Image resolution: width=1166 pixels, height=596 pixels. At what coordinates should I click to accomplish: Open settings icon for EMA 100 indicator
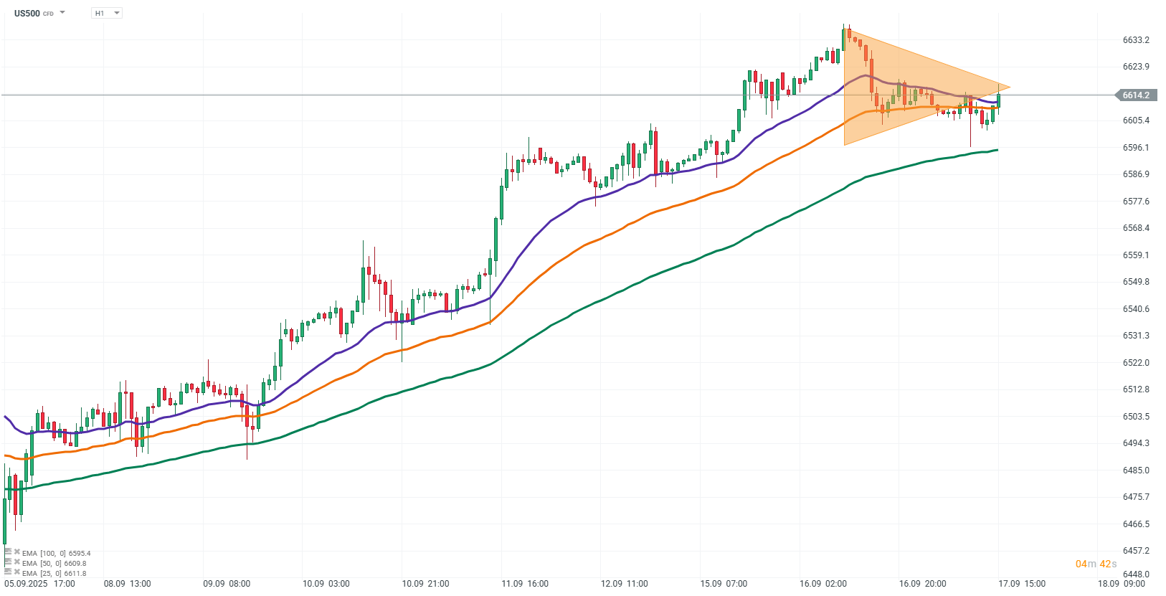click(9, 553)
